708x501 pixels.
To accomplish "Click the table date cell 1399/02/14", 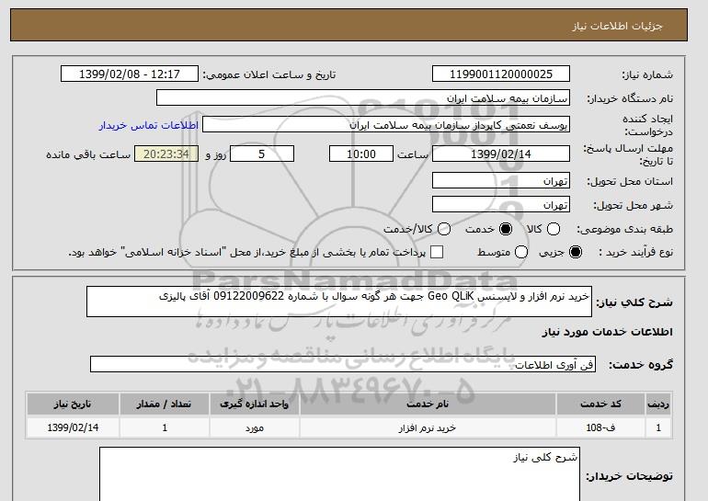I will [73, 427].
